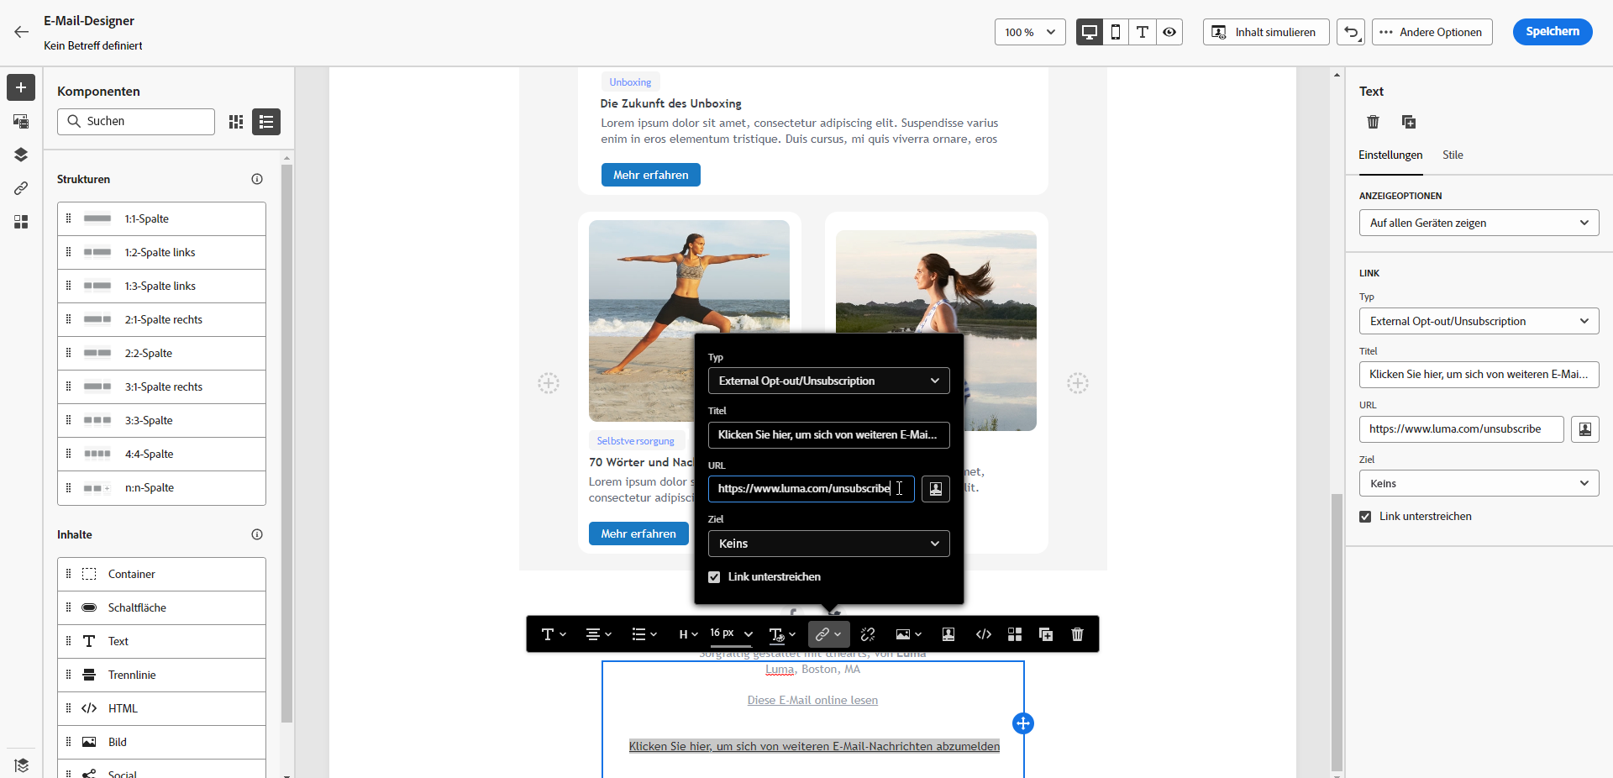The image size is (1613, 778).
Task: Click the upper Mehr erfahren button
Action: tap(651, 175)
